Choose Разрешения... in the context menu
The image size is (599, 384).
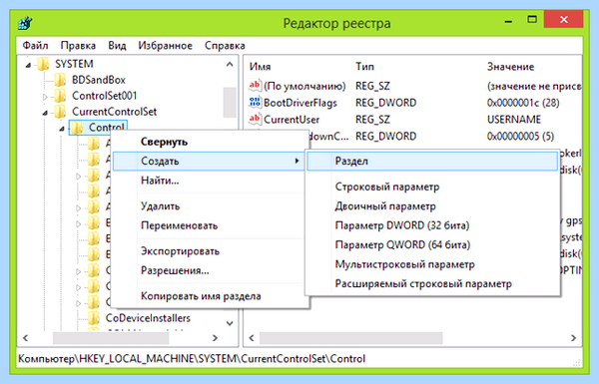[x=210, y=270]
